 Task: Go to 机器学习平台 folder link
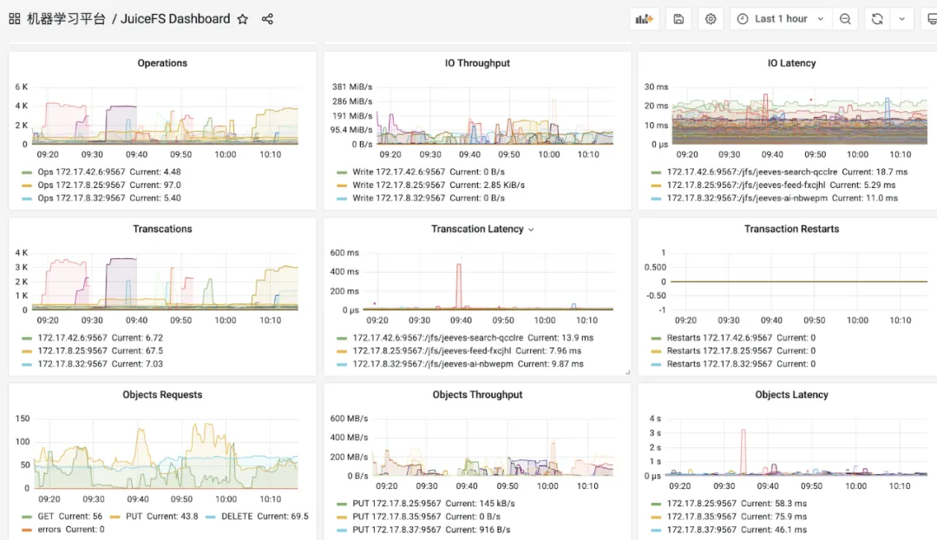coord(66,19)
